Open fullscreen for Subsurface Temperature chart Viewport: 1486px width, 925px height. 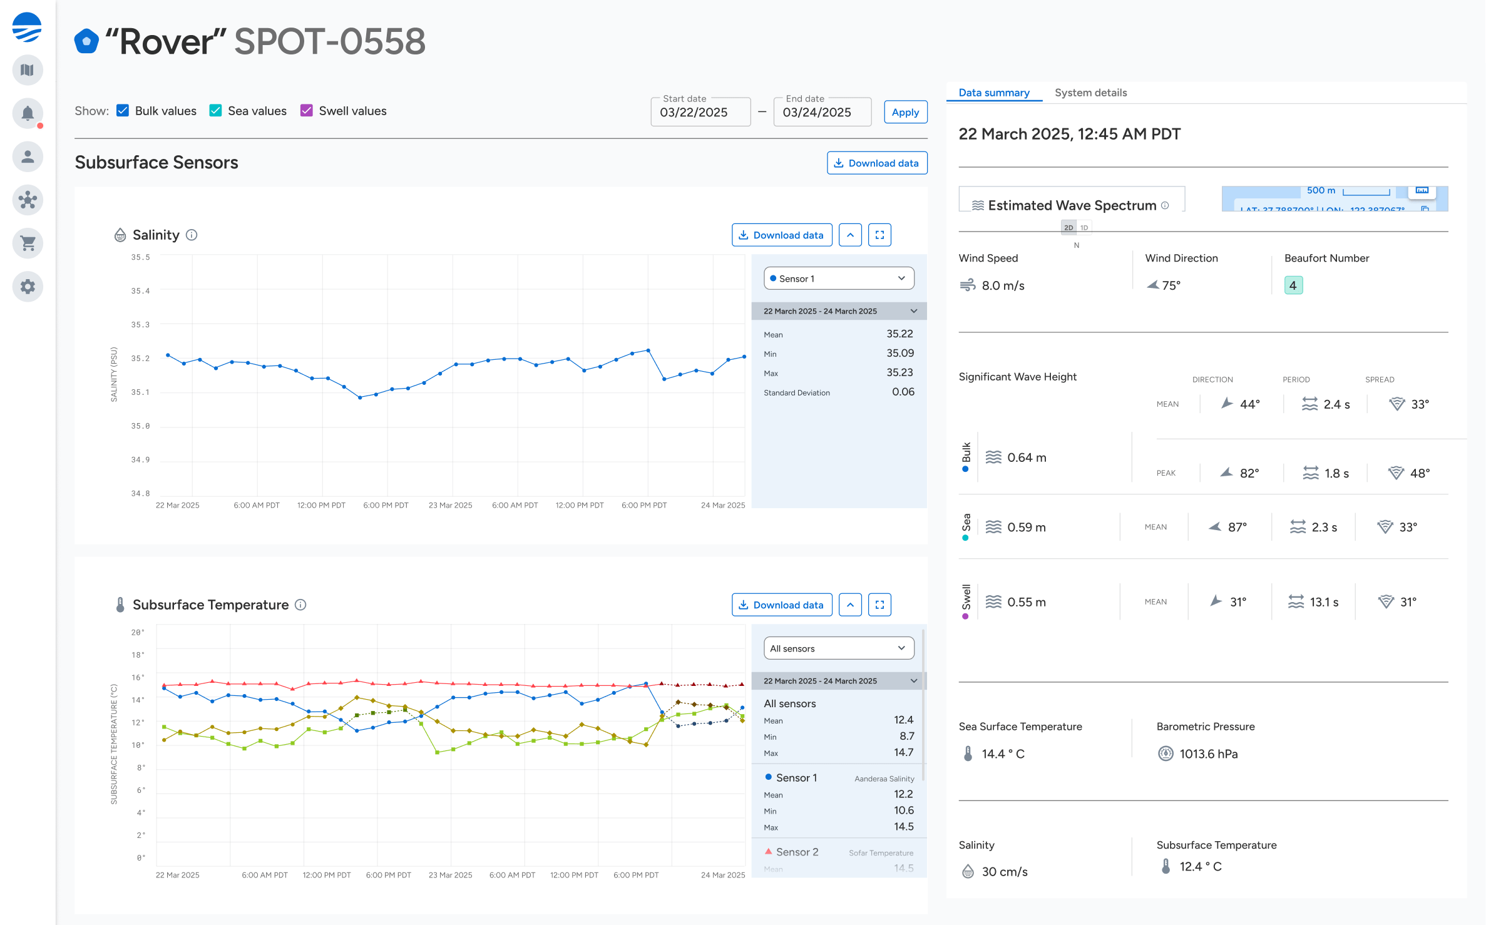click(879, 605)
